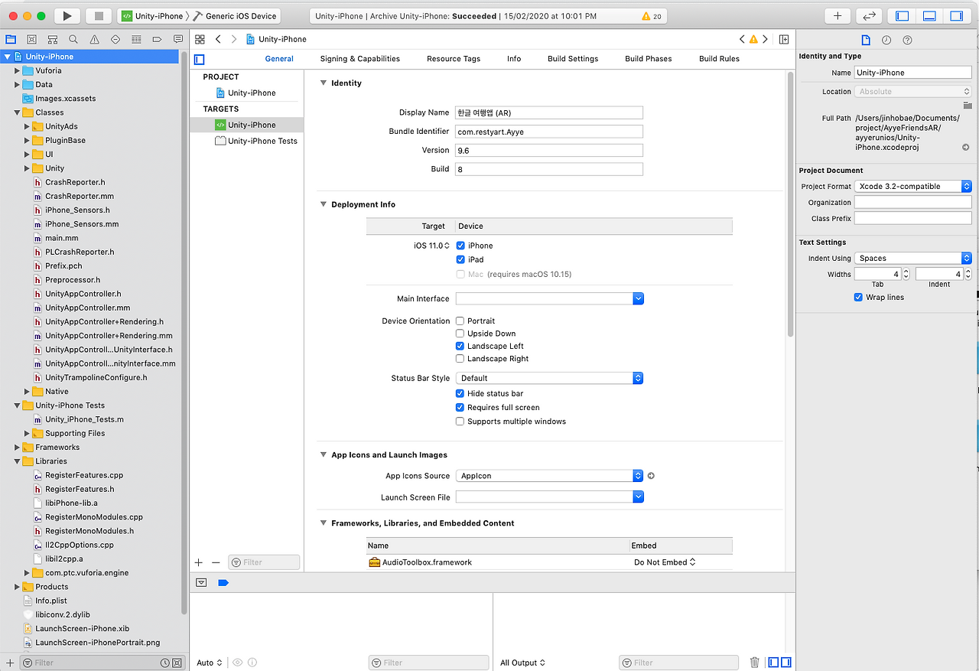Open the Status Bar Style dropdown
The image size is (979, 671).
point(549,378)
